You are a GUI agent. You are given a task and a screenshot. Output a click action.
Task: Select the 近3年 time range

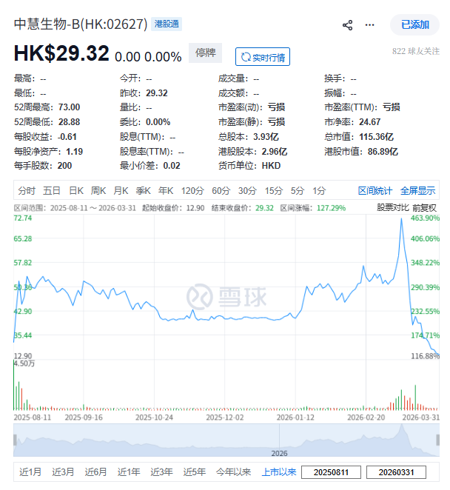(x=161, y=472)
